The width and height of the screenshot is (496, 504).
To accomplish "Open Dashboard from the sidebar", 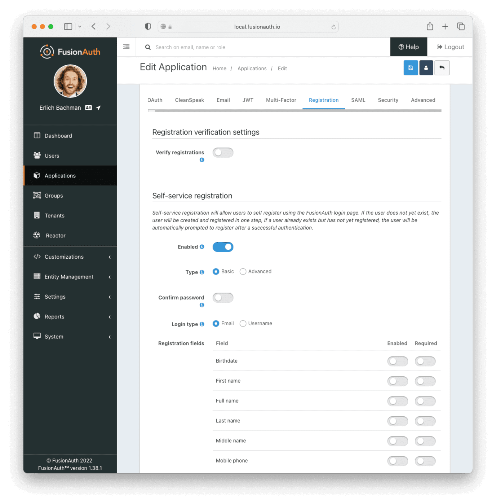I will coord(70,136).
